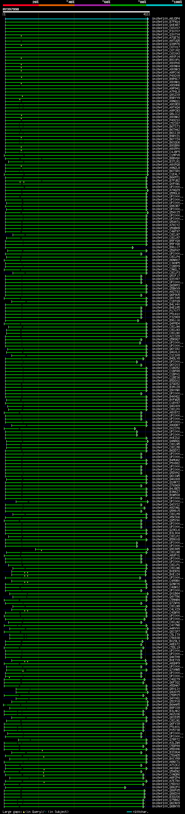Select label UniRef100_A6NA07
Viewport: 185px width, 814px height.
166,260
